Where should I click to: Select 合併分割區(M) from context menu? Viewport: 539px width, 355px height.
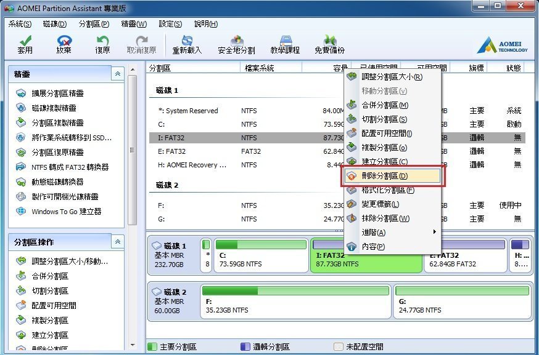point(392,105)
